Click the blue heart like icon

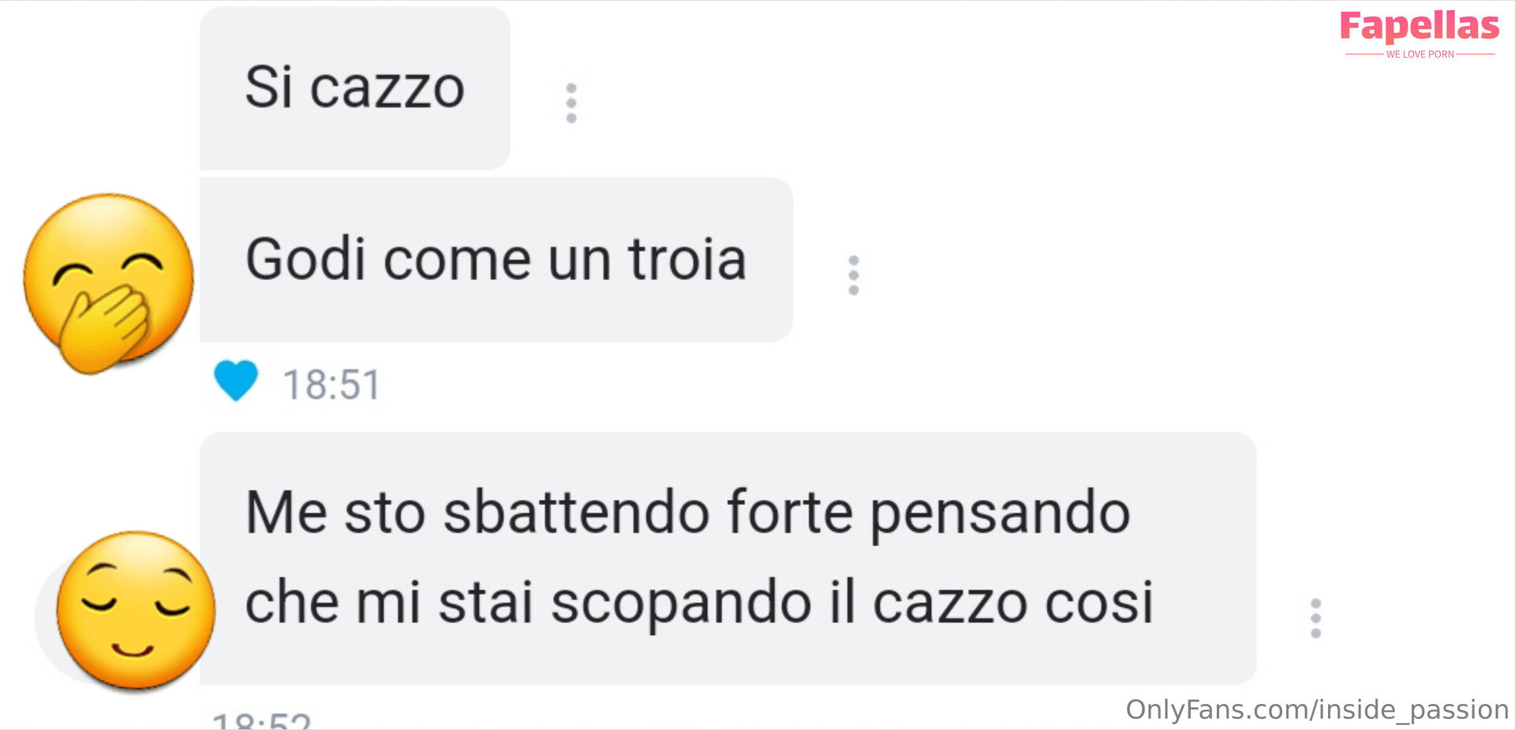pyautogui.click(x=236, y=381)
